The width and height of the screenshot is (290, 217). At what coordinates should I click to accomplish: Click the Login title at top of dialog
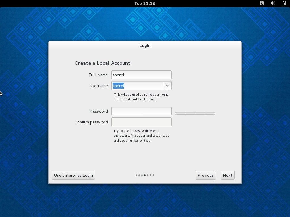coord(145,45)
